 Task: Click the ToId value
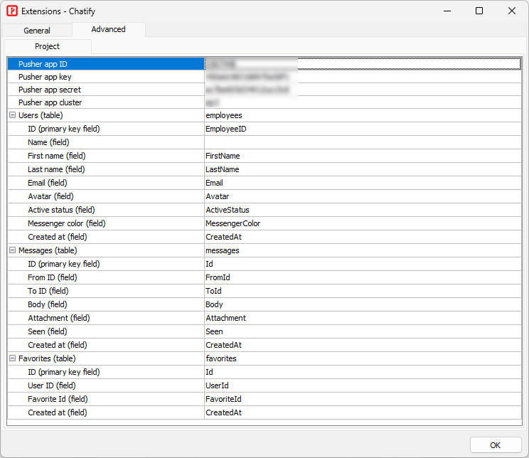tap(363, 291)
